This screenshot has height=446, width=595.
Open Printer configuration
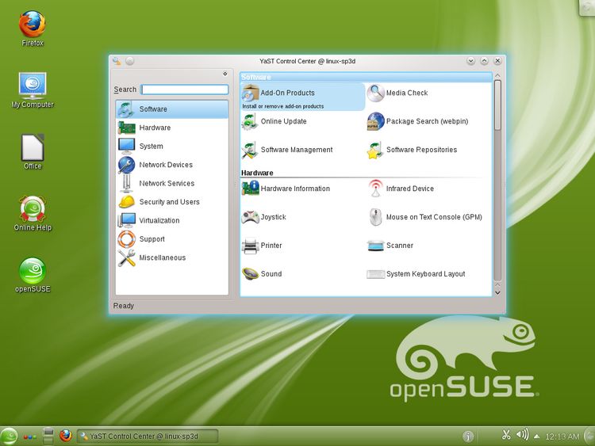point(271,246)
